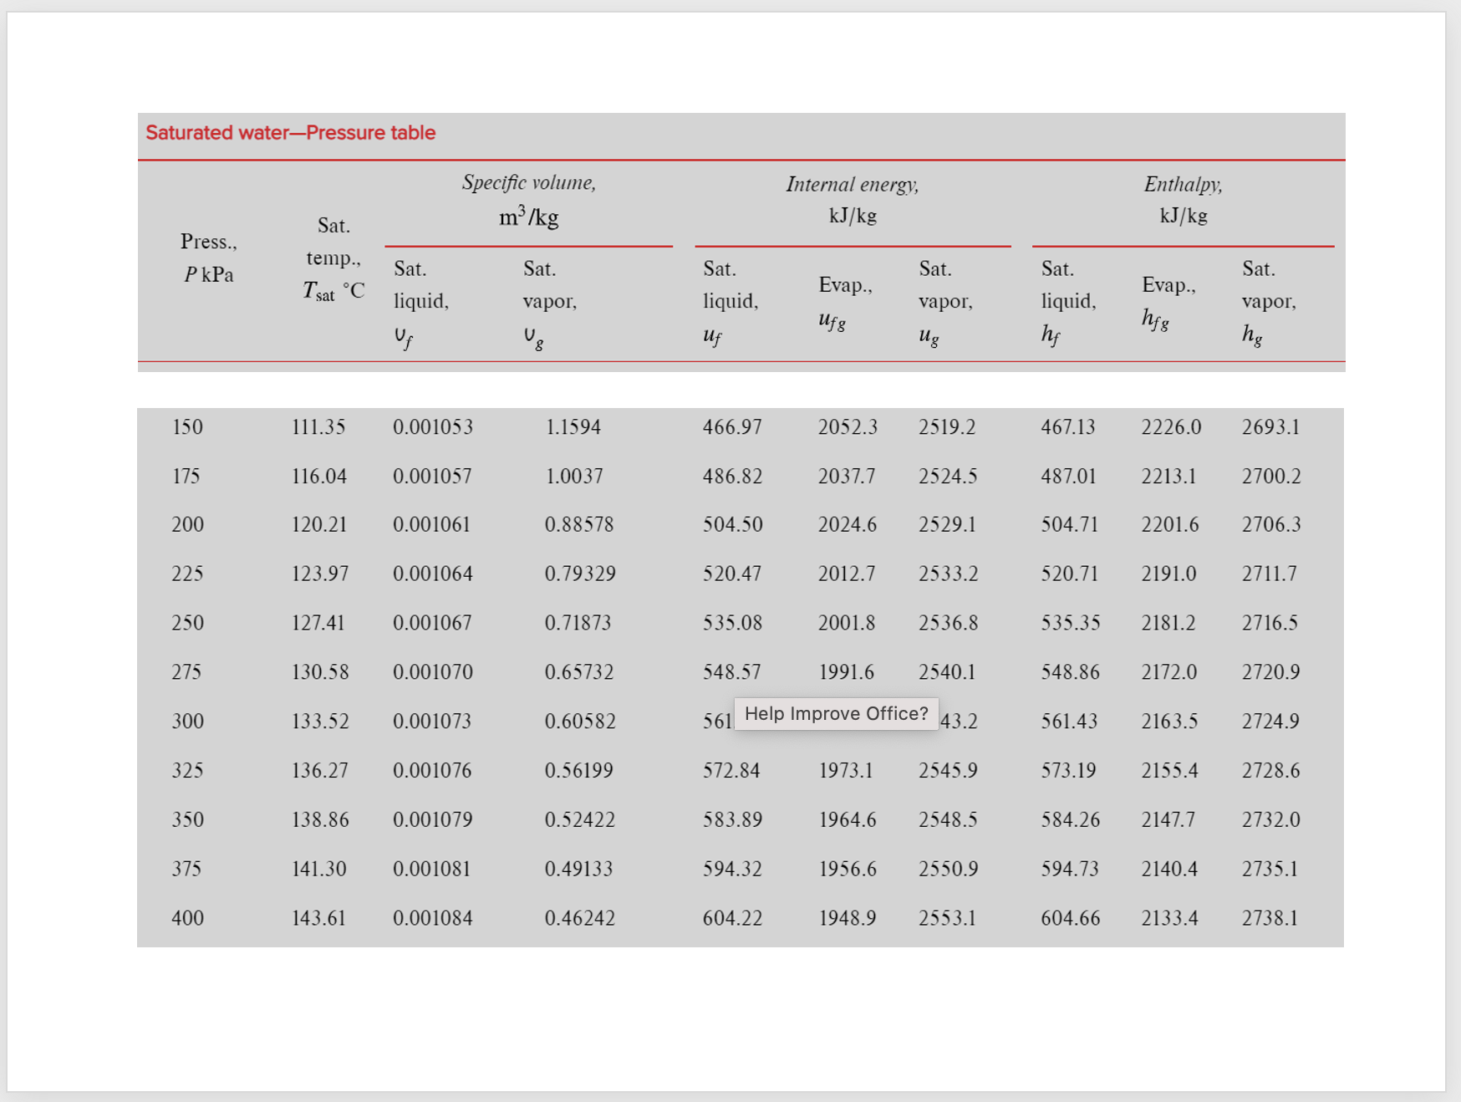Click the hfg value 2133.4
1461x1102 pixels.
(1169, 918)
